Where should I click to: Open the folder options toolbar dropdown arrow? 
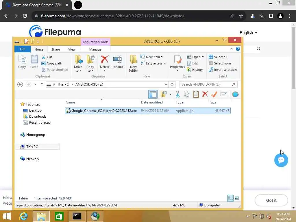pos(171,94)
